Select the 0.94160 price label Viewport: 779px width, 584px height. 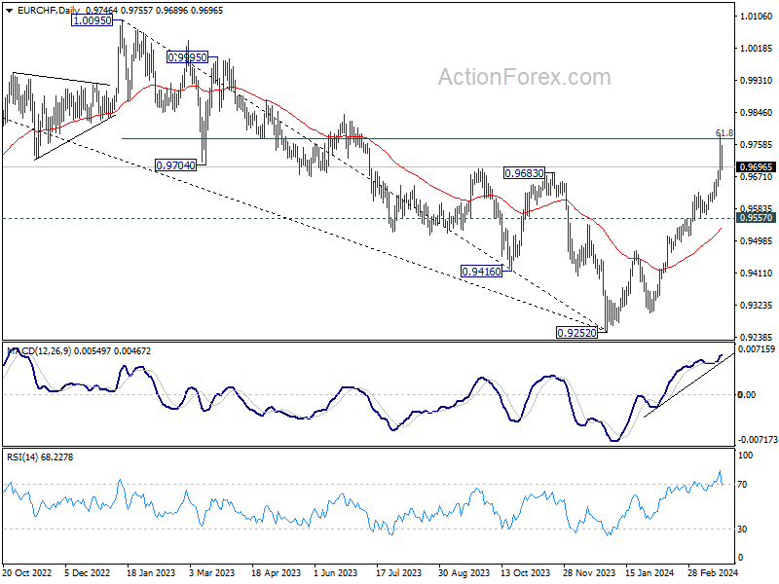(481, 272)
